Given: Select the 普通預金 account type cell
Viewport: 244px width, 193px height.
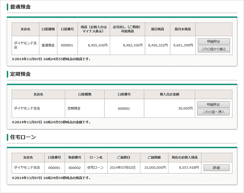Looking at the screenshot, I should (x=48, y=45).
